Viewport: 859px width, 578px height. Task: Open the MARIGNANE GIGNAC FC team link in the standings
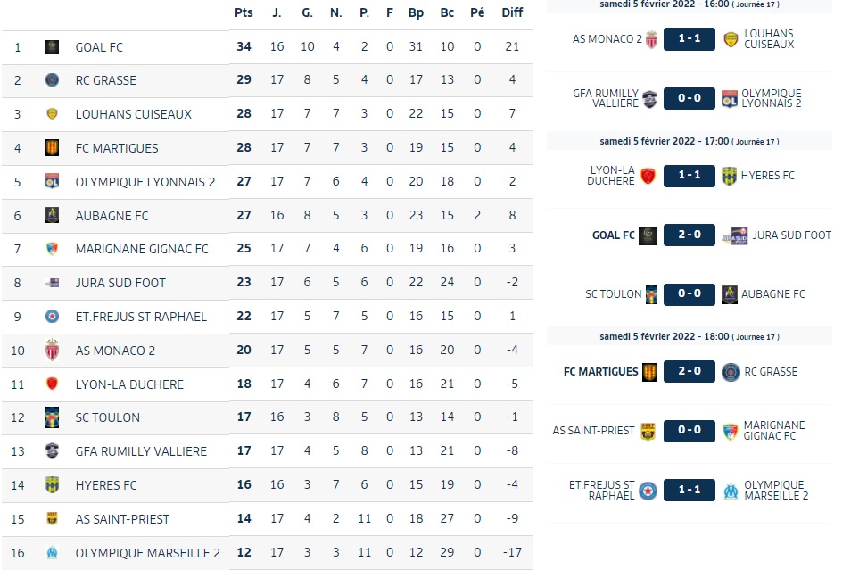pos(142,249)
